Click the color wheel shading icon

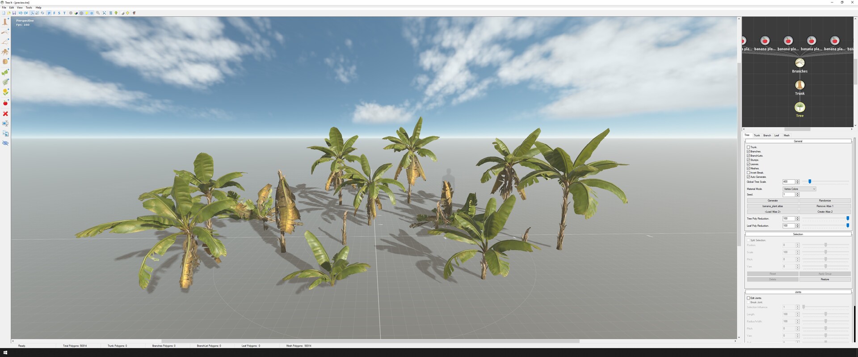click(x=76, y=13)
